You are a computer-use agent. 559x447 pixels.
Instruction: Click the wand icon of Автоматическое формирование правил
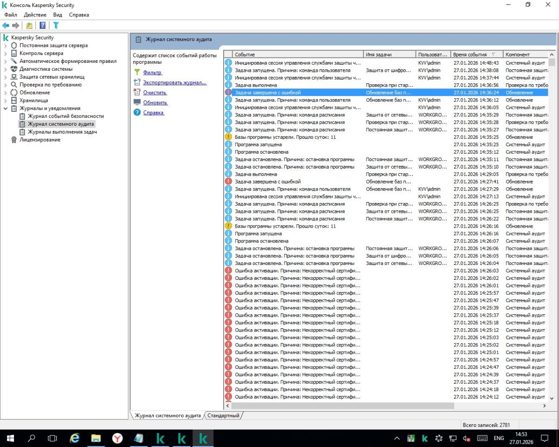point(14,61)
